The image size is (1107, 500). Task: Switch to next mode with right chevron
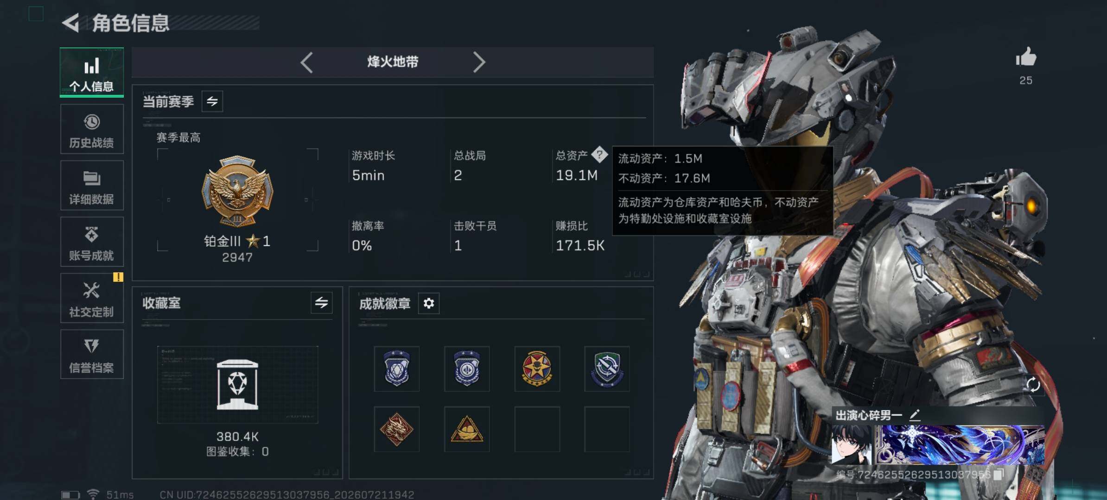coord(479,62)
